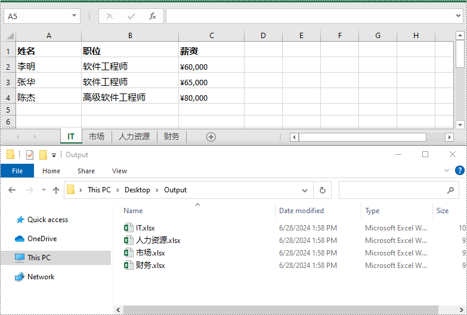Click This PC in the address path

99,190
